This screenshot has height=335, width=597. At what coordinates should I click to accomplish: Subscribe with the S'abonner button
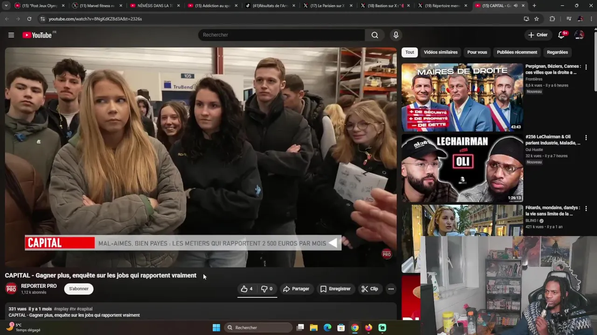coord(79,289)
